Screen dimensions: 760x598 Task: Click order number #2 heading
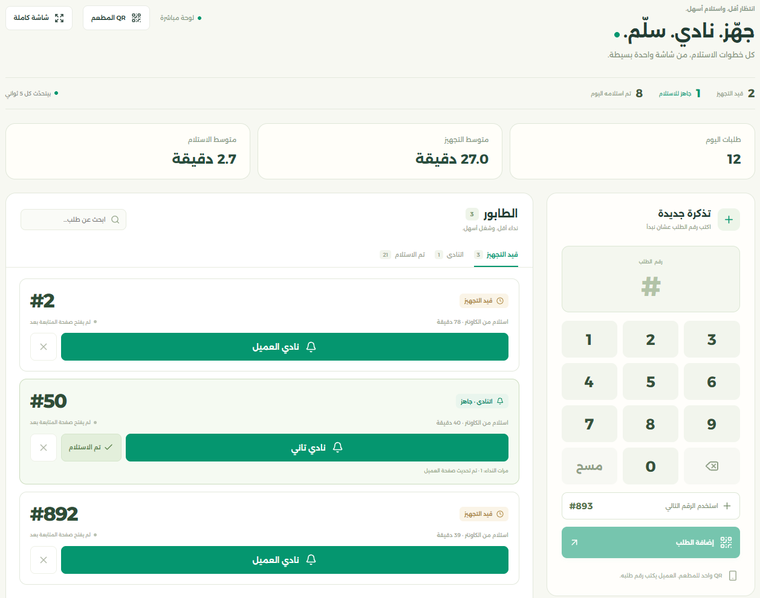(43, 301)
